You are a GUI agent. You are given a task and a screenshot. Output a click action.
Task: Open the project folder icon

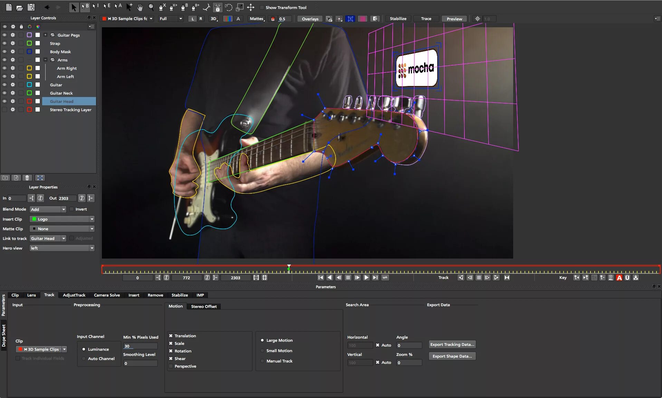(x=20, y=7)
